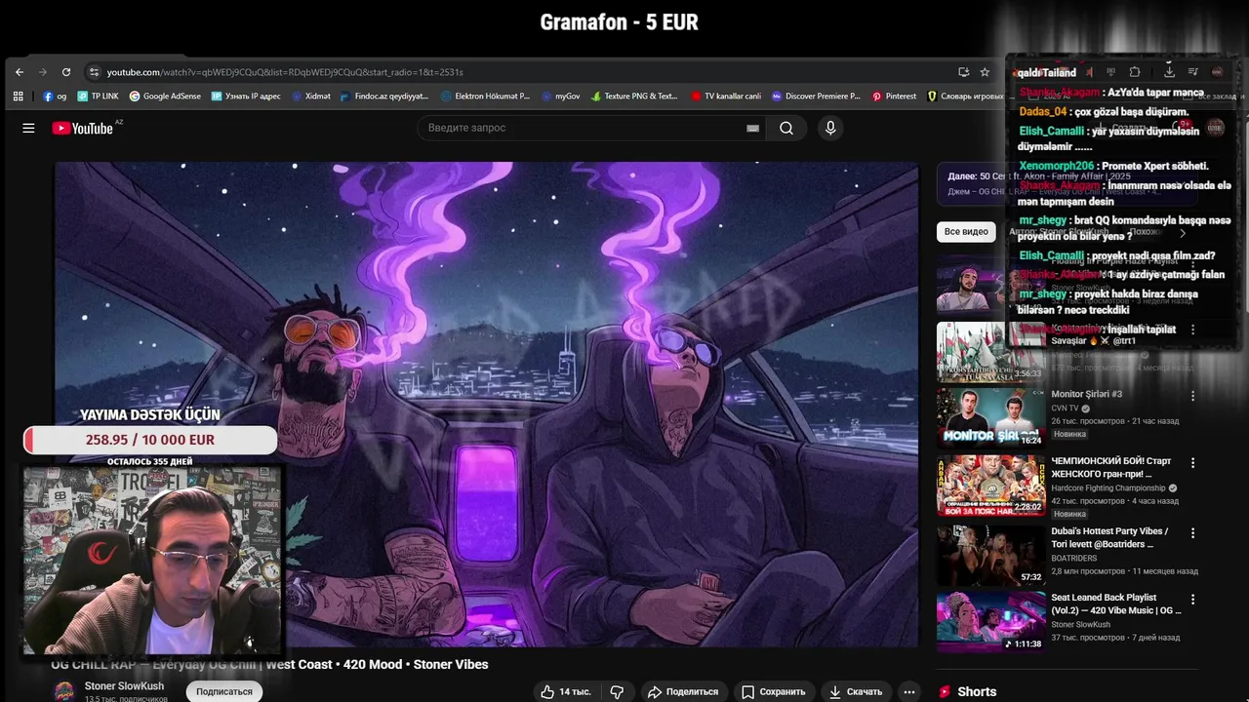
Task: Open the Texture PNG & Text... bookmark
Action: click(x=633, y=97)
